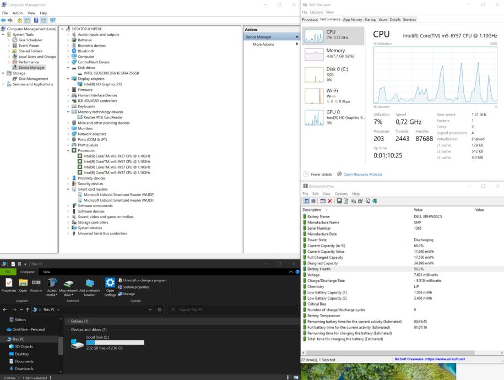Click the Open Resource Monitor link

point(362,175)
